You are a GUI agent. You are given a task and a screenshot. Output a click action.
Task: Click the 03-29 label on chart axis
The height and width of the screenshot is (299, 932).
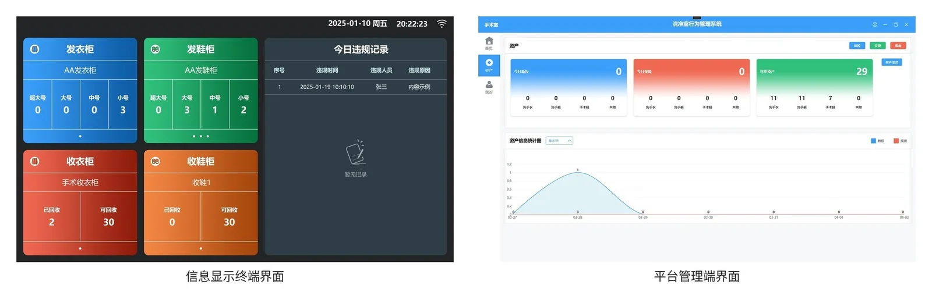point(642,218)
